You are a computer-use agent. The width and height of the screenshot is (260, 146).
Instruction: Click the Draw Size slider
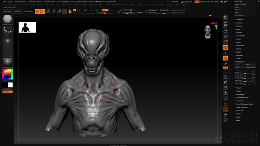[132, 13]
